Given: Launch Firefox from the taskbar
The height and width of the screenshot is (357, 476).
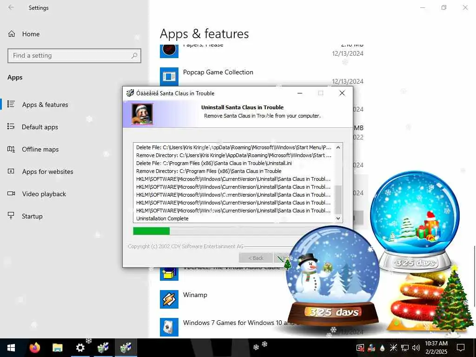Looking at the screenshot, I should point(34,348).
